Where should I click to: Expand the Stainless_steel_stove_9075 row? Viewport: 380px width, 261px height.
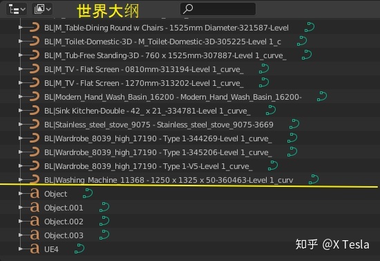(21, 125)
